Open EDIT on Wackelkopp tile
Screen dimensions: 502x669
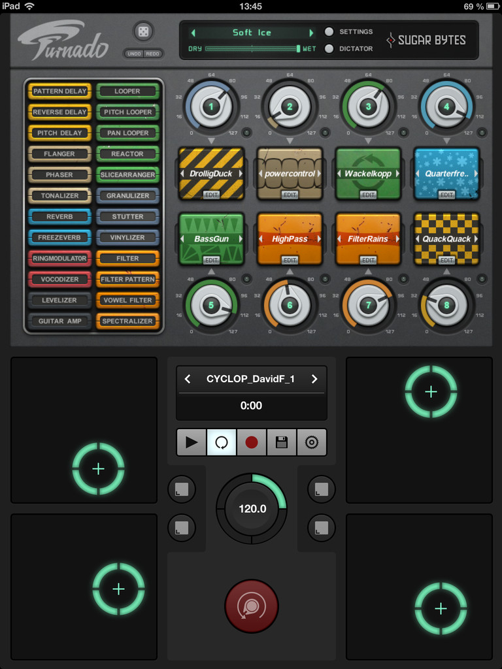[x=369, y=195]
